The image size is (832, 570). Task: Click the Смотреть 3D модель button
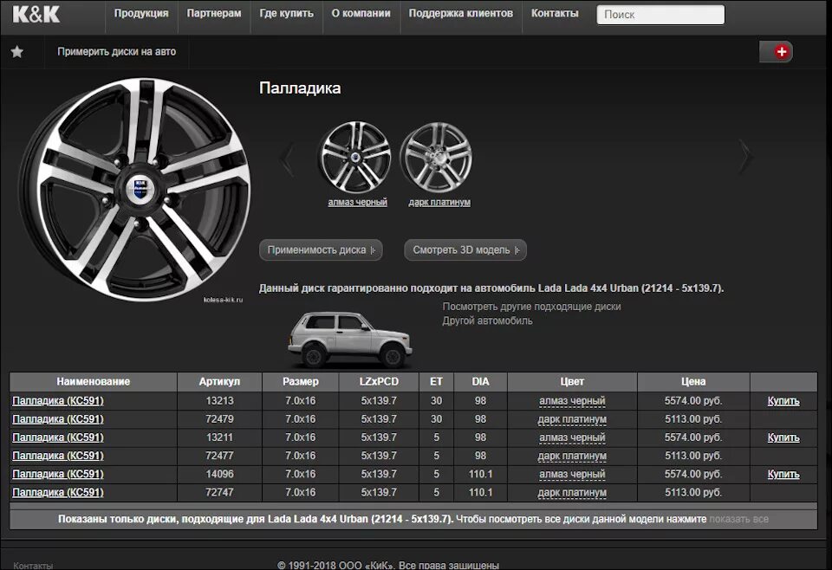pyautogui.click(x=465, y=249)
